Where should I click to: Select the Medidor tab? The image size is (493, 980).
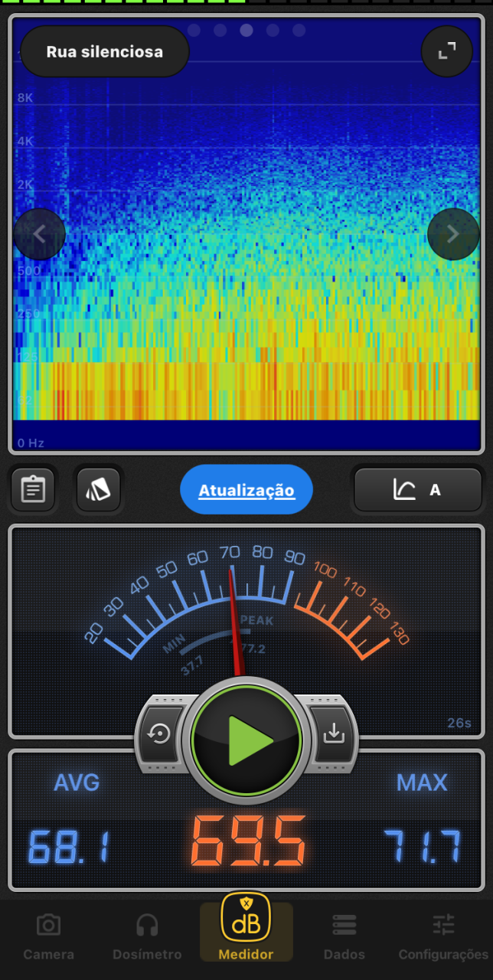246,930
